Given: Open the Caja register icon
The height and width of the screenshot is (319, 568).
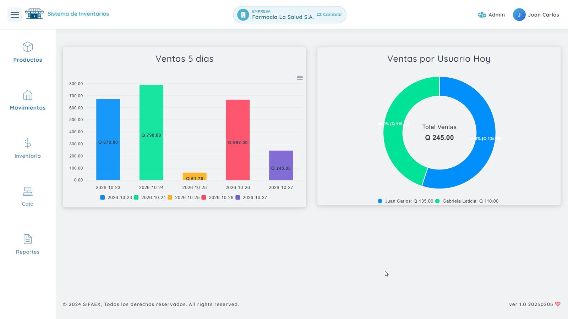Looking at the screenshot, I should 28,191.
